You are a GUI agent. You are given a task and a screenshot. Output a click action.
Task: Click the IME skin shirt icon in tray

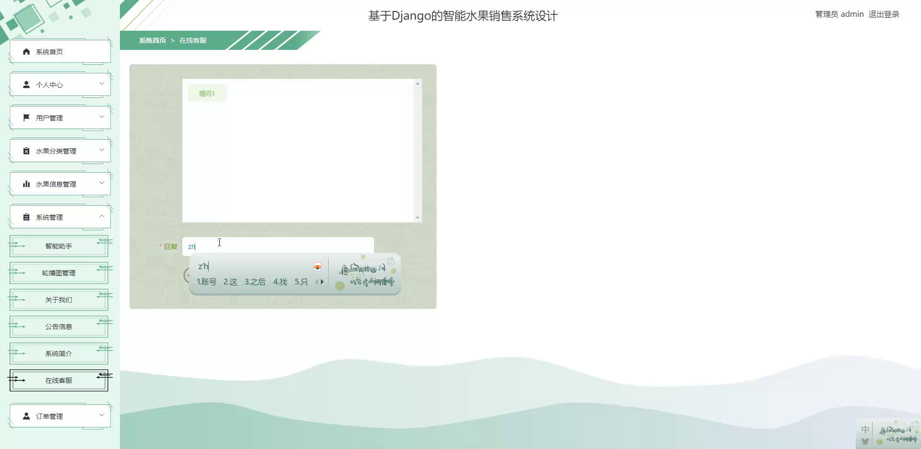[865, 441]
